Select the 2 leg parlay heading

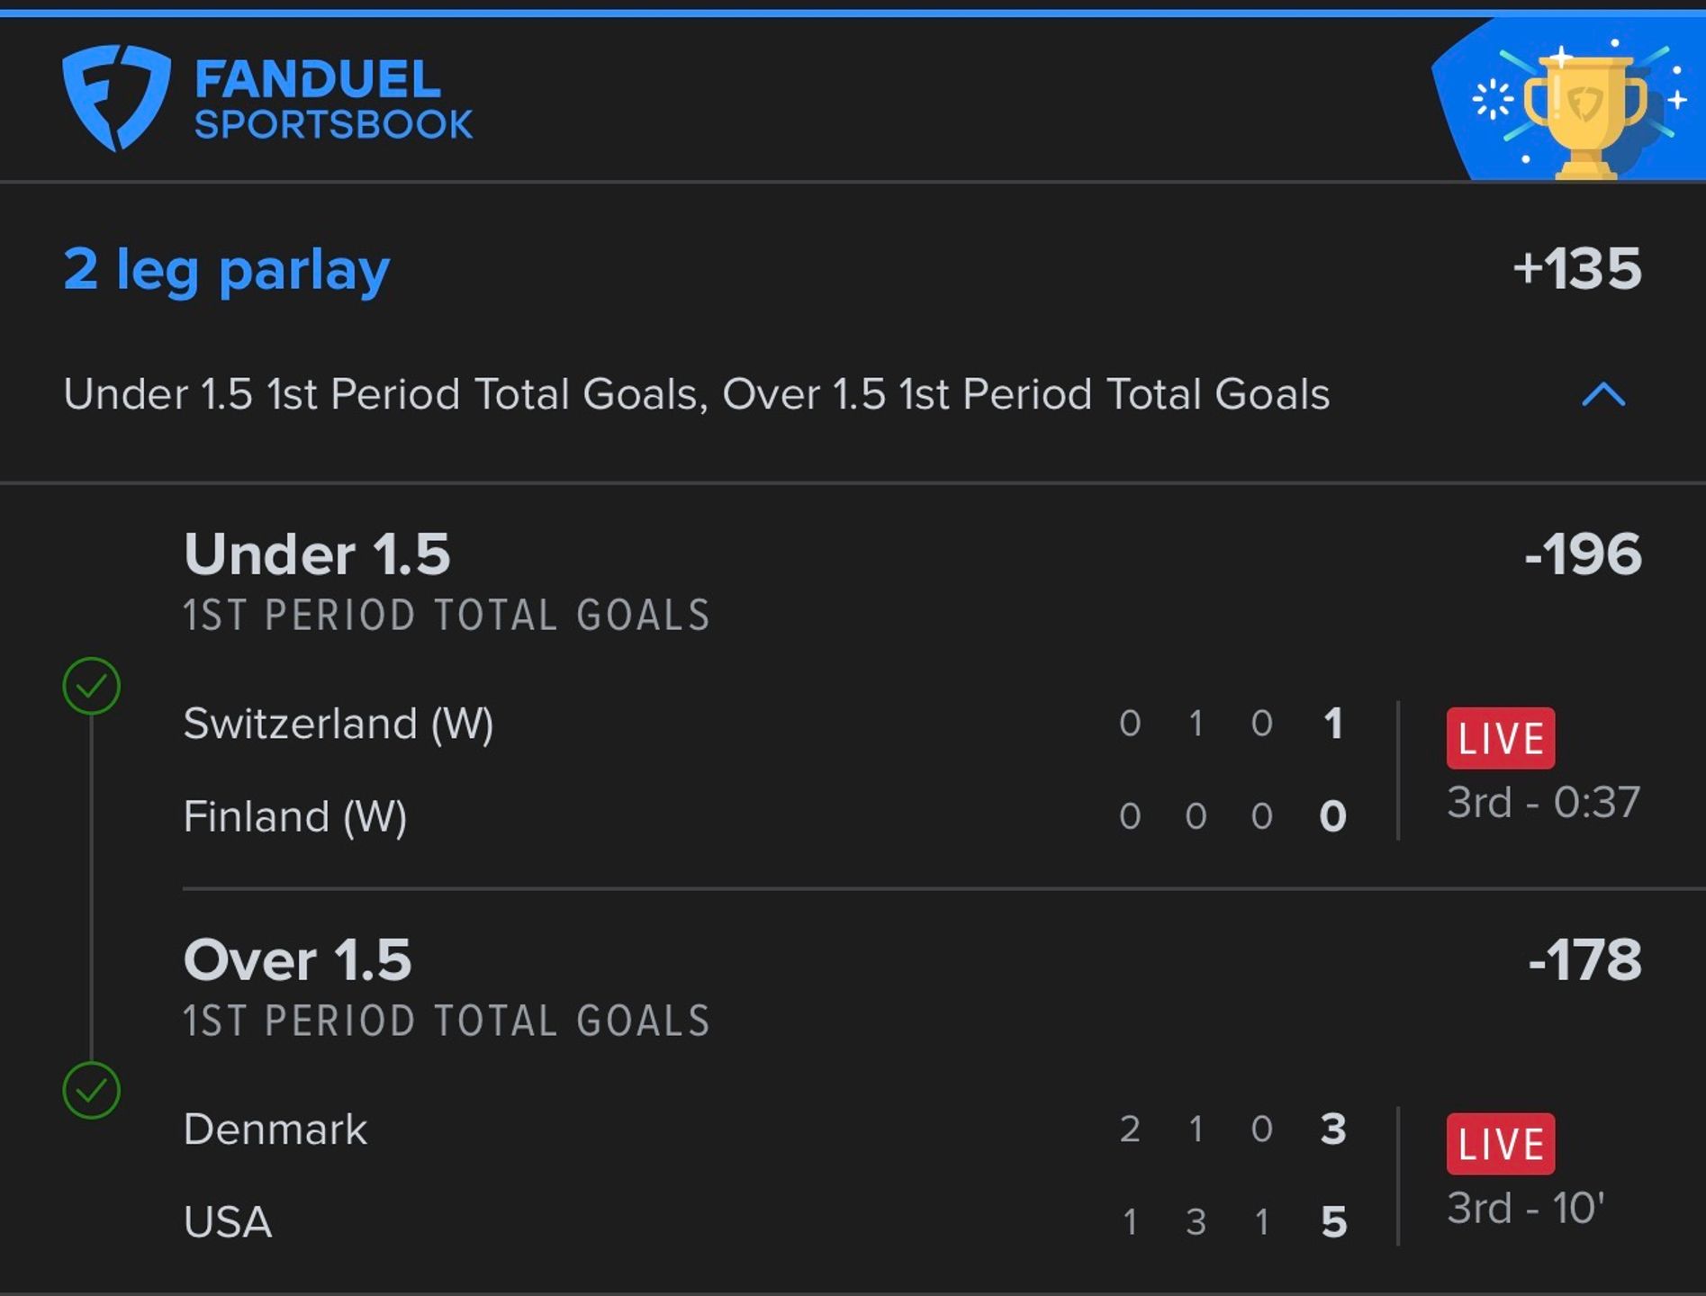[x=226, y=269]
